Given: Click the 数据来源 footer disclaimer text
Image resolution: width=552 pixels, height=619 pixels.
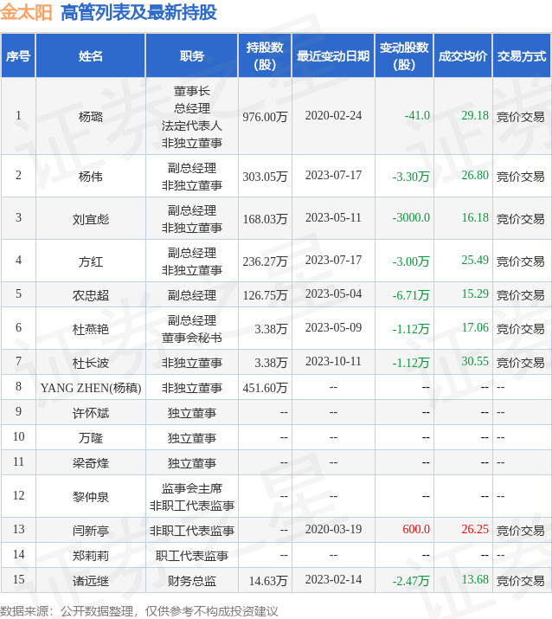Looking at the screenshot, I should (139, 611).
